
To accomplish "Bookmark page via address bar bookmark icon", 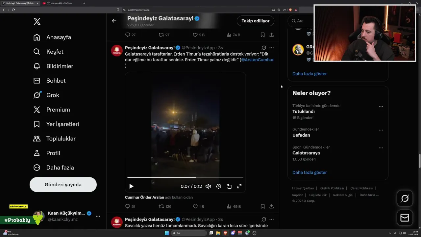I will point(118,10).
